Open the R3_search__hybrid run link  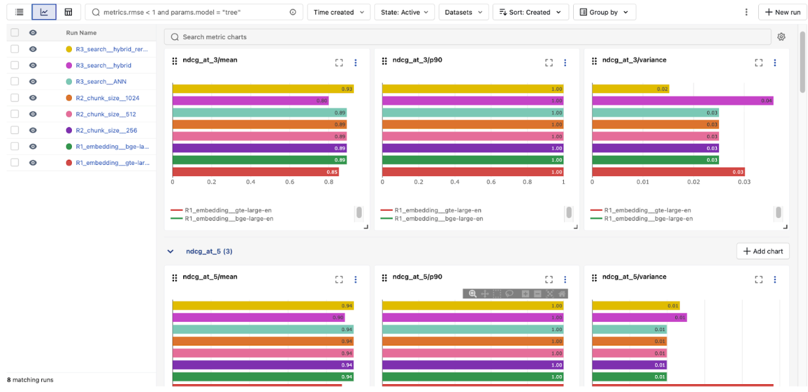pos(103,65)
